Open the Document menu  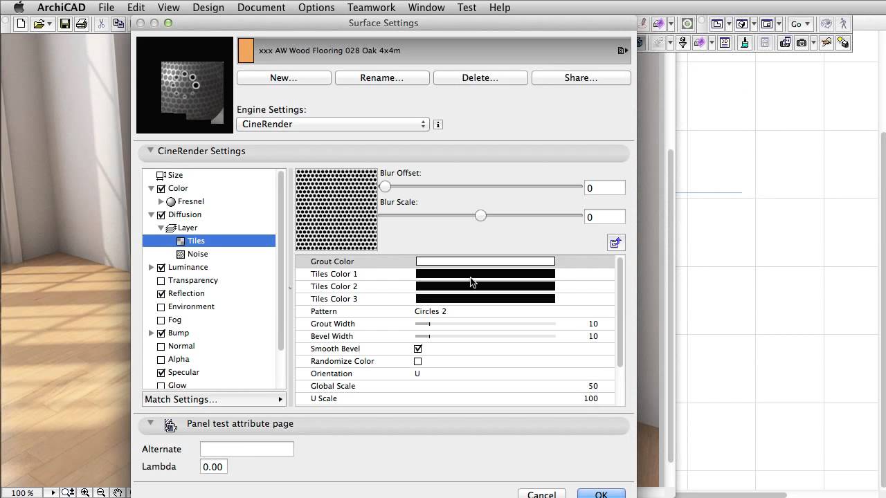(261, 8)
